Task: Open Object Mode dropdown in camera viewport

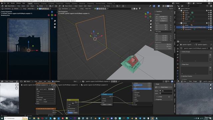Action: point(11,6)
